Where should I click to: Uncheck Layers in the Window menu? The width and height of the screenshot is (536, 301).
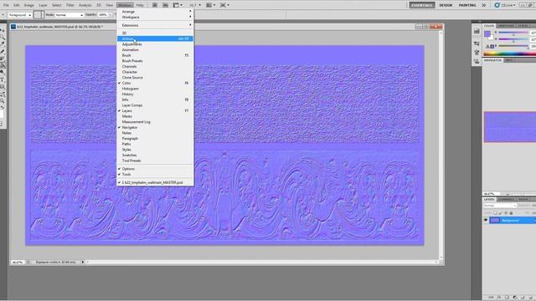click(155, 110)
